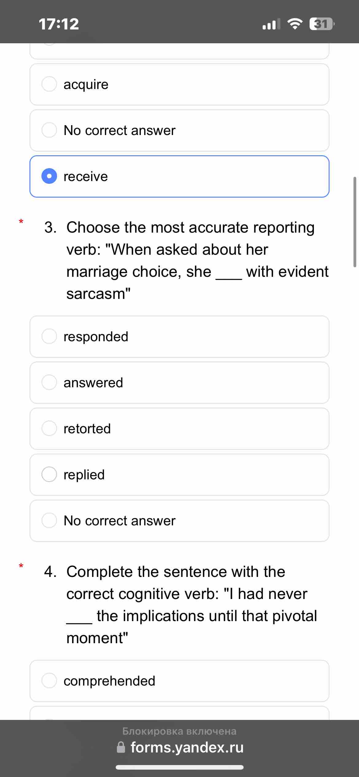
Task: Tap the Wi-Fi status icon
Action: 295,24
